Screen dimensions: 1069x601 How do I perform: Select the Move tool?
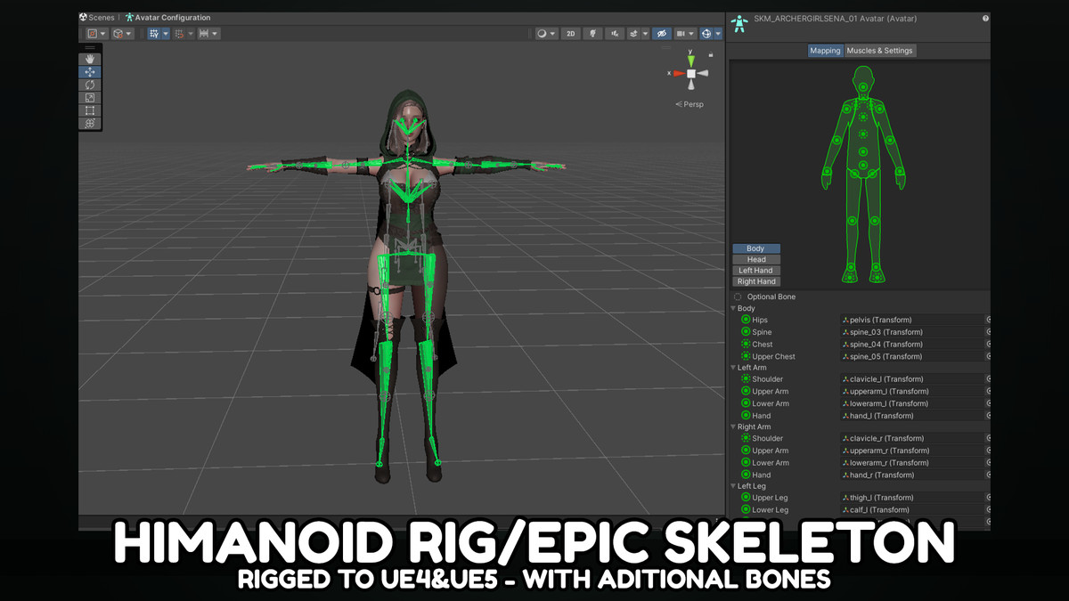[90, 72]
